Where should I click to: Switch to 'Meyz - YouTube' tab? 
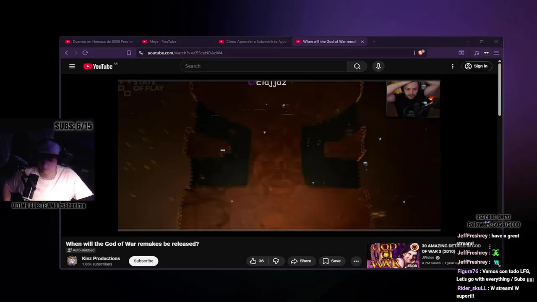click(176, 42)
